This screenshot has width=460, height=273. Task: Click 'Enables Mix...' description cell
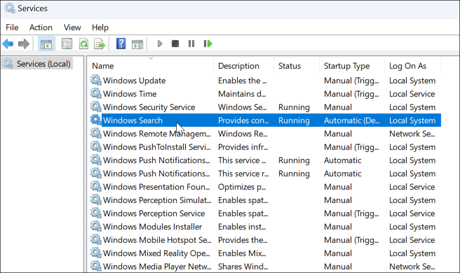click(242, 253)
